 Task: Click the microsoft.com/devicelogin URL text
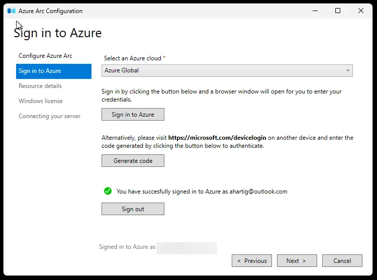point(217,138)
